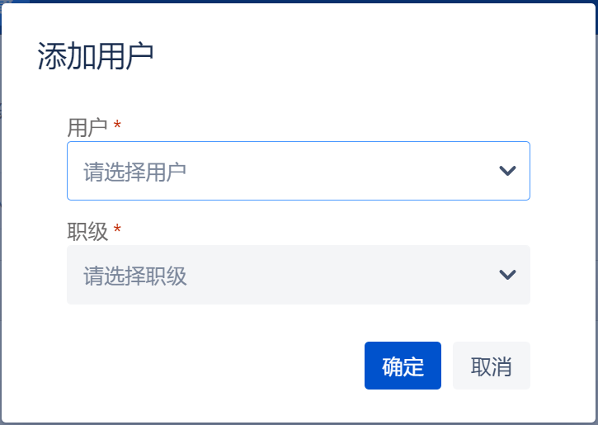Cancel the 添加用户 dialog
Viewport: 598px width, 425px height.
tap(491, 366)
